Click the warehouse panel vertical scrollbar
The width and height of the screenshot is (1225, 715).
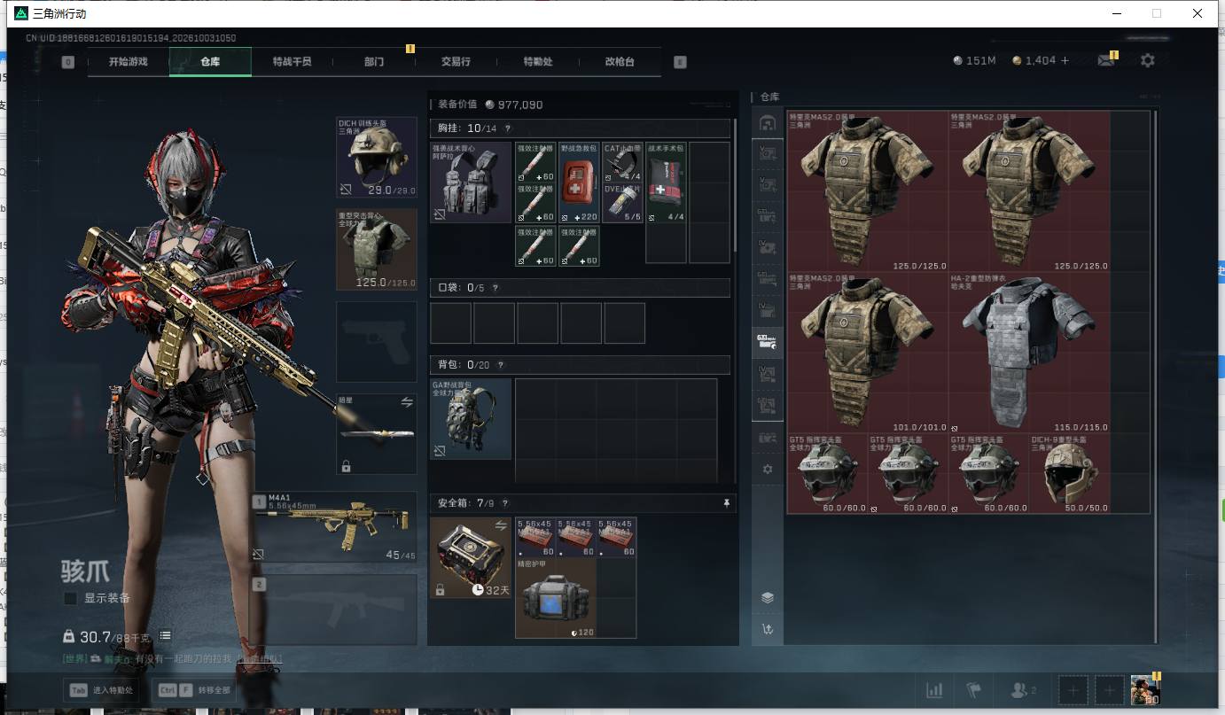[x=1155, y=377]
